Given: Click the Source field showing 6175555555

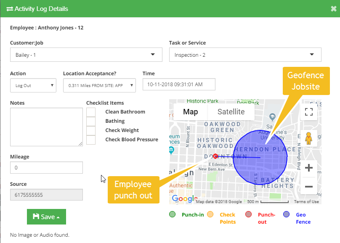Looking at the screenshot, I should pos(46,195).
